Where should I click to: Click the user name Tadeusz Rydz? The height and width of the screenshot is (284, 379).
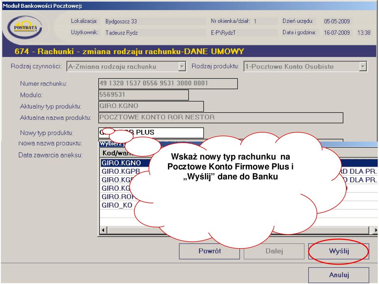(122, 33)
